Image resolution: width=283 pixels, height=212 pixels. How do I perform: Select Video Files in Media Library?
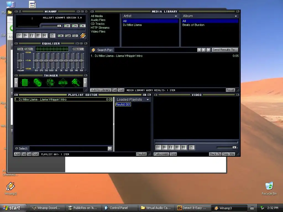[x=98, y=31]
